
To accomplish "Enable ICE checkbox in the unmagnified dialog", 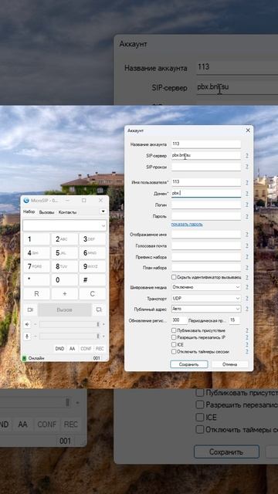I will (174, 345).
